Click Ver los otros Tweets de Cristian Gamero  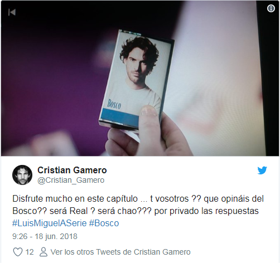coord(120,252)
